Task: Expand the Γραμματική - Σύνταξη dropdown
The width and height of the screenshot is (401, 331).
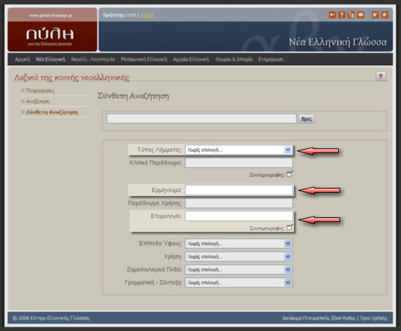Action: [x=239, y=282]
